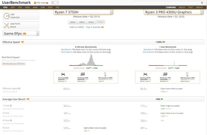Viewport: 207px width, 135px height.
Task: Open the PL language dropdown
Action: pyautogui.click(x=55, y=3)
